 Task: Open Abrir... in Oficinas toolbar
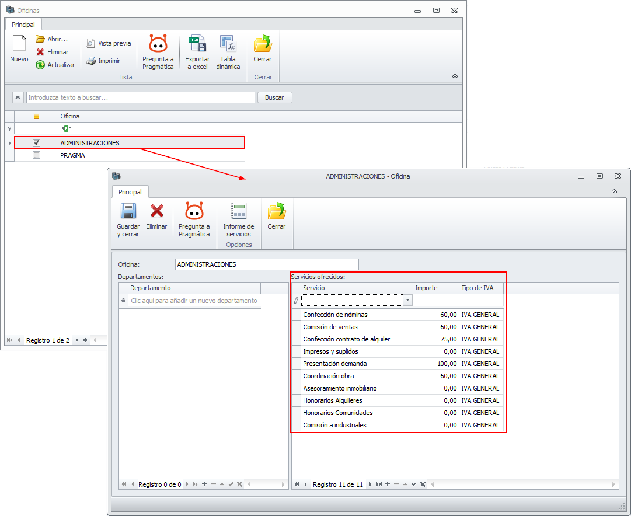tap(51, 39)
